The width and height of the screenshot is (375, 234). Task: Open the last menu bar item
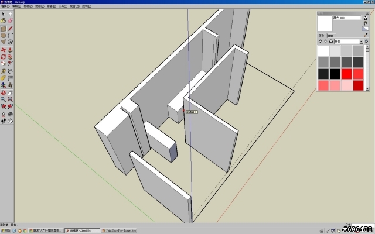click(x=87, y=6)
